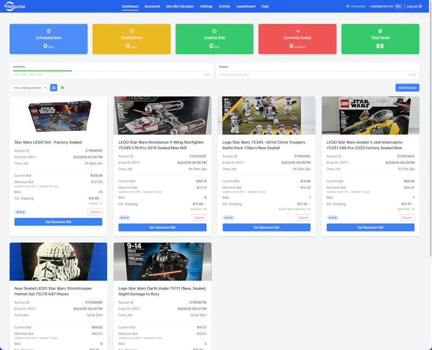
Task: Click the Anakin's Jedi Interceptor box image
Action: pyautogui.click(x=370, y=115)
